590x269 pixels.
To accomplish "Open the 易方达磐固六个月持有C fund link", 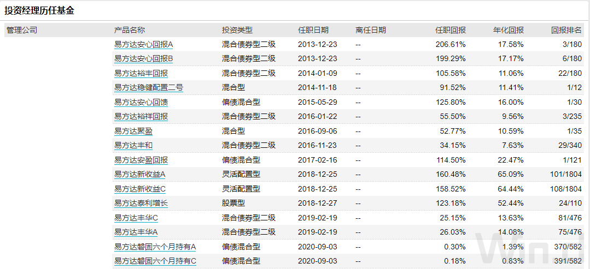I will (x=155, y=261).
